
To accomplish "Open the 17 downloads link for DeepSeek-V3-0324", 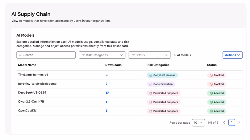I will click(107, 93).
